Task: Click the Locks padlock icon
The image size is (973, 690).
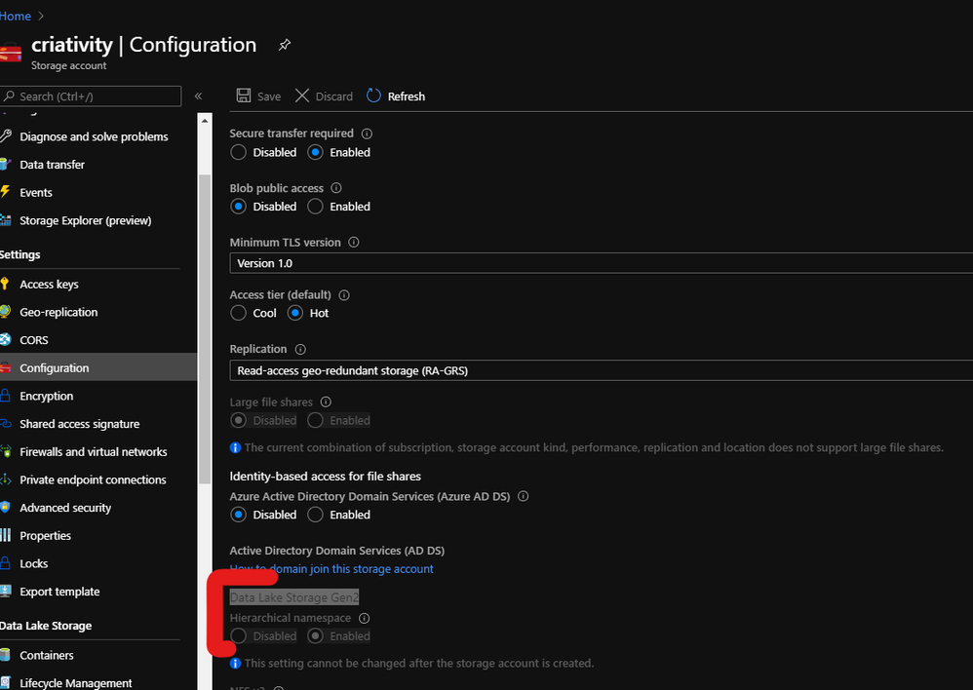Action: pos(5,562)
